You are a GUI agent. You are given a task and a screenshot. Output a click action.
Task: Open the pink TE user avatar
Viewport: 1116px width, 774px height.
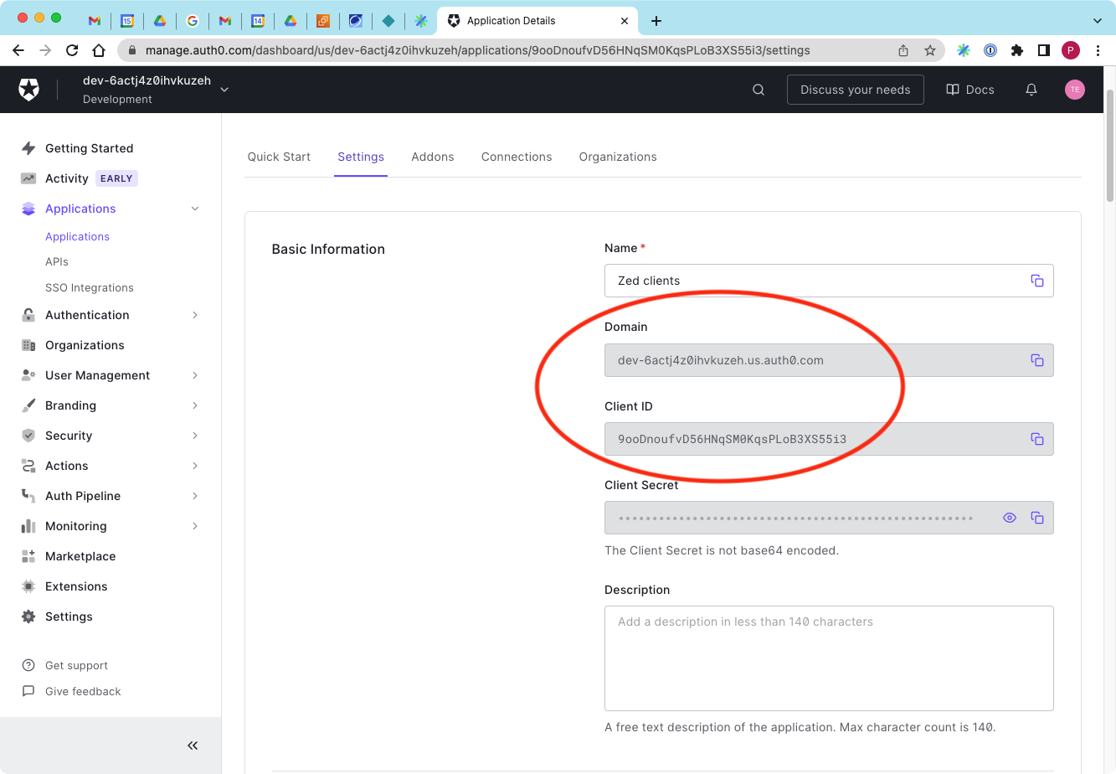pos(1075,90)
